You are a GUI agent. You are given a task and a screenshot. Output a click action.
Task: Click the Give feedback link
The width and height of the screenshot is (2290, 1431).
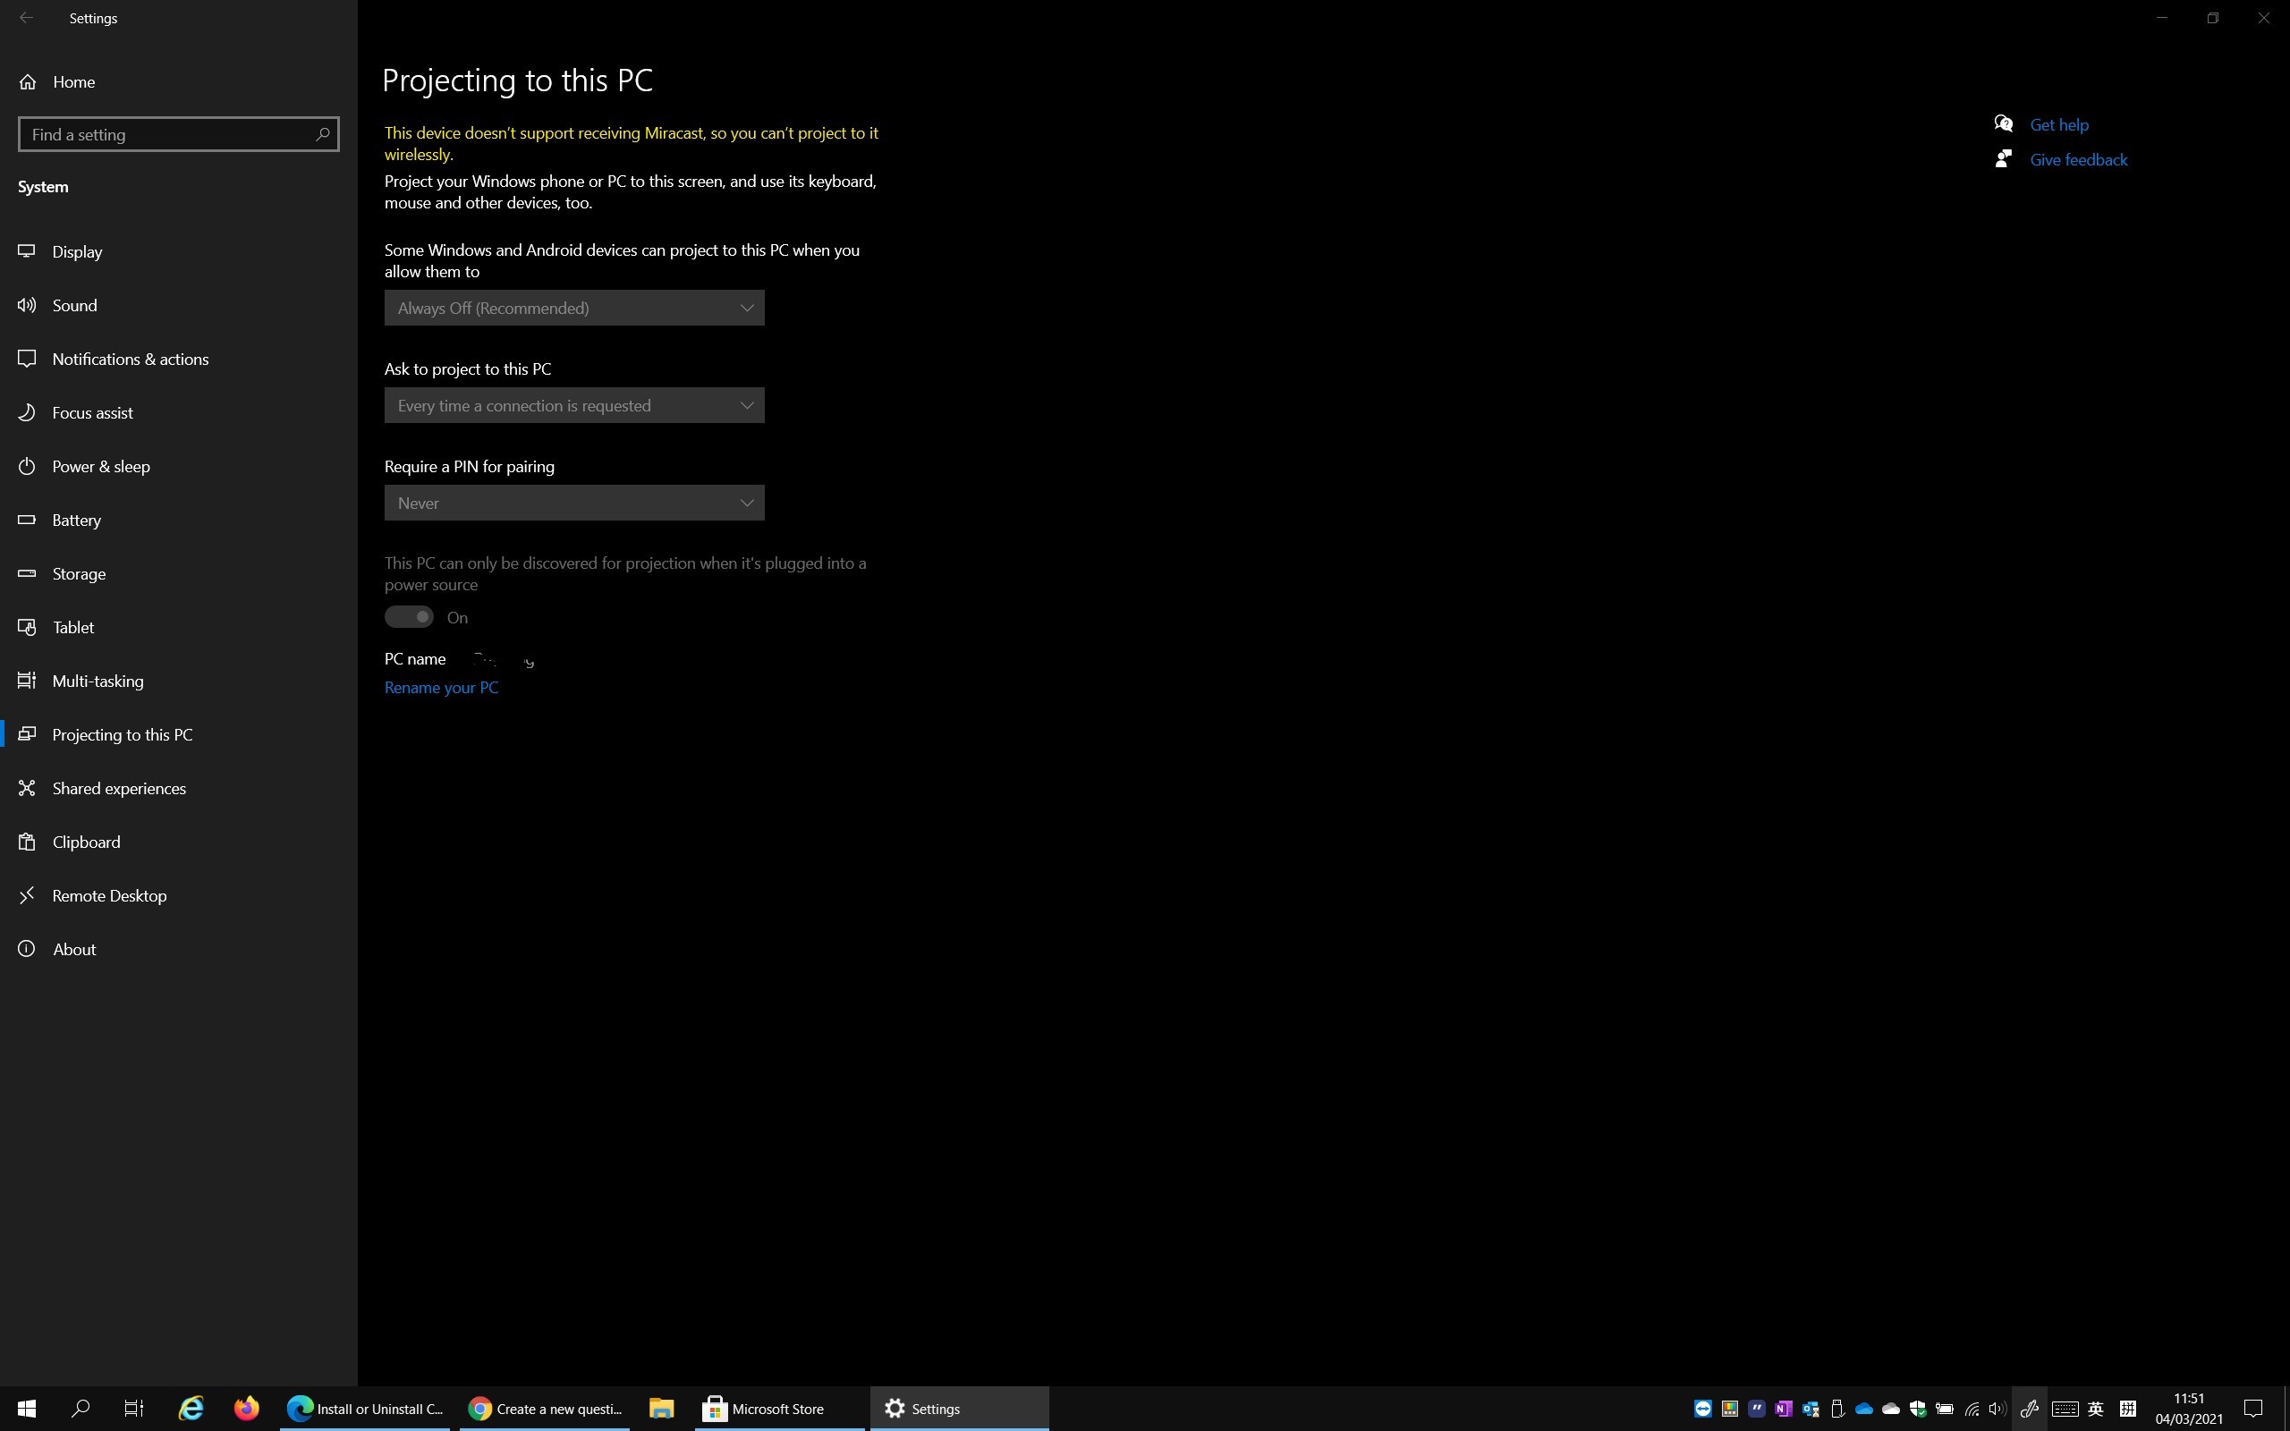click(x=2078, y=160)
